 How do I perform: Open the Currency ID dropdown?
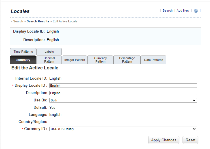123,129
